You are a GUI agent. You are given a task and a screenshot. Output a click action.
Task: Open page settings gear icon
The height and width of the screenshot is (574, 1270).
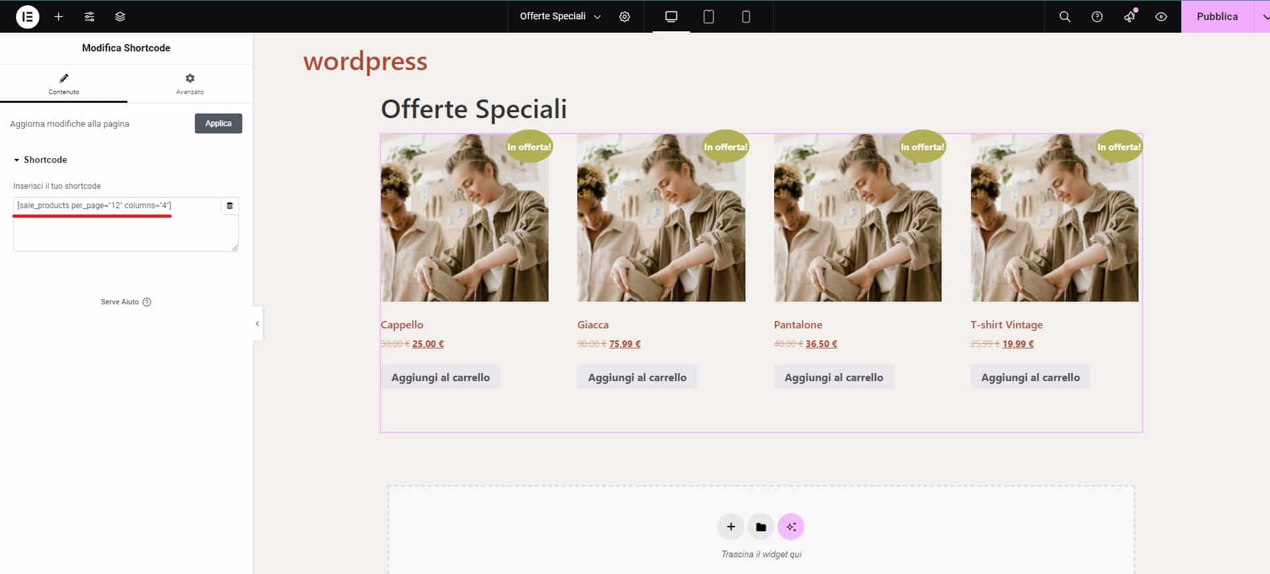(x=625, y=17)
